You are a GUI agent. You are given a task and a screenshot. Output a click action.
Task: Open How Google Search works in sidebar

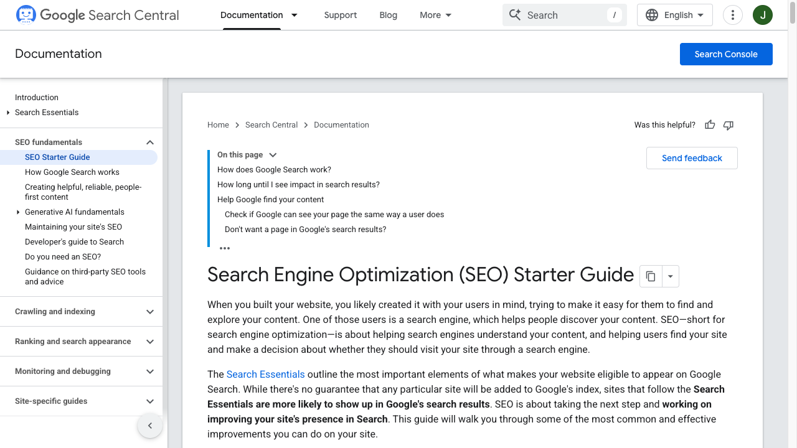click(72, 172)
